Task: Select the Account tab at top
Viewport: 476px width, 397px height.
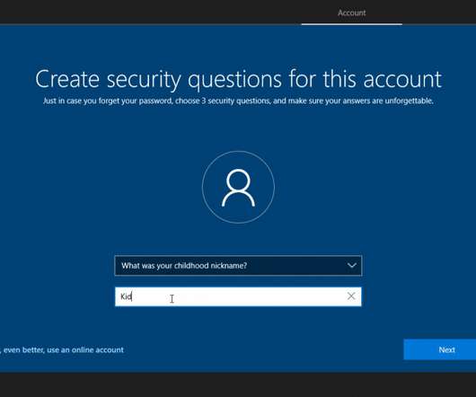Action: click(x=352, y=13)
